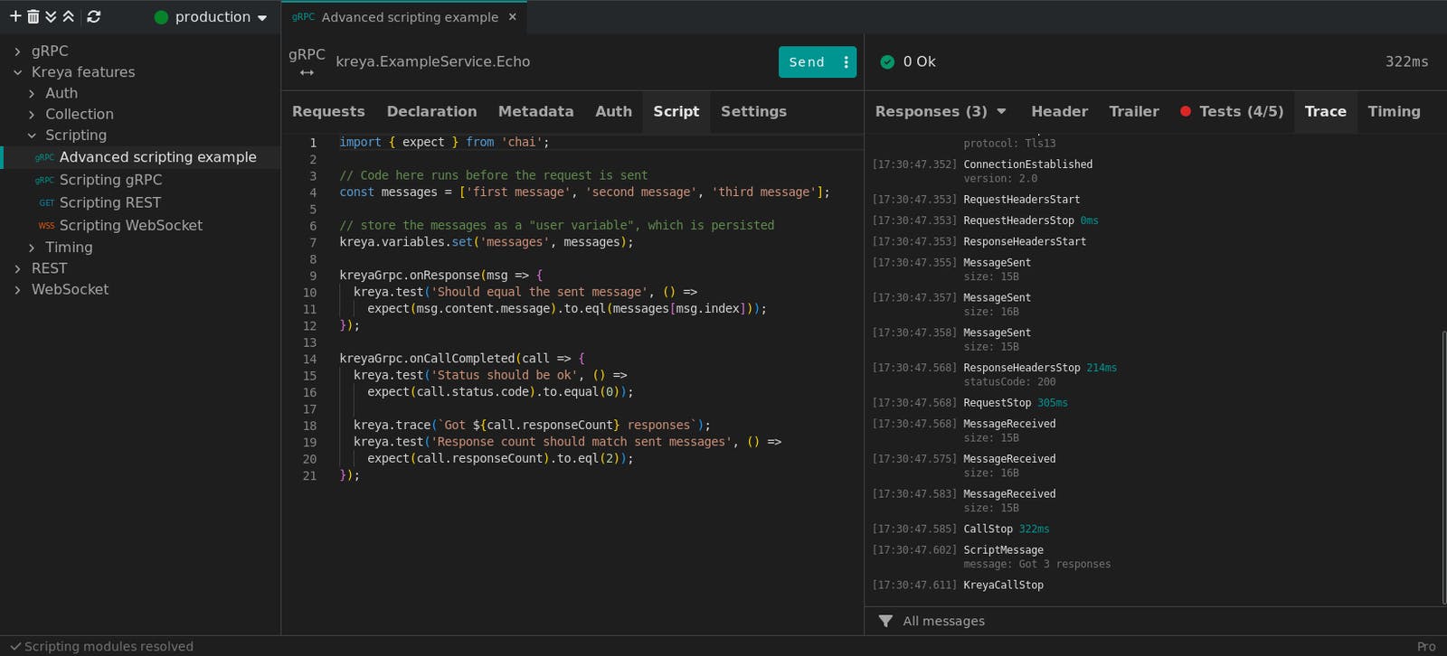Image resolution: width=1447 pixels, height=656 pixels.
Task: Open the Responses (3) dropdown arrow
Action: tap(1001, 111)
